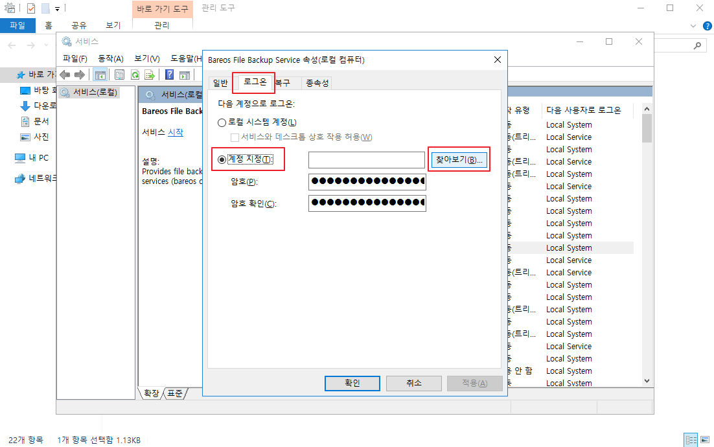The width and height of the screenshot is (714, 447).
Task: Open the 관리 tab under 바로 가기 도구
Action: [x=161, y=25]
